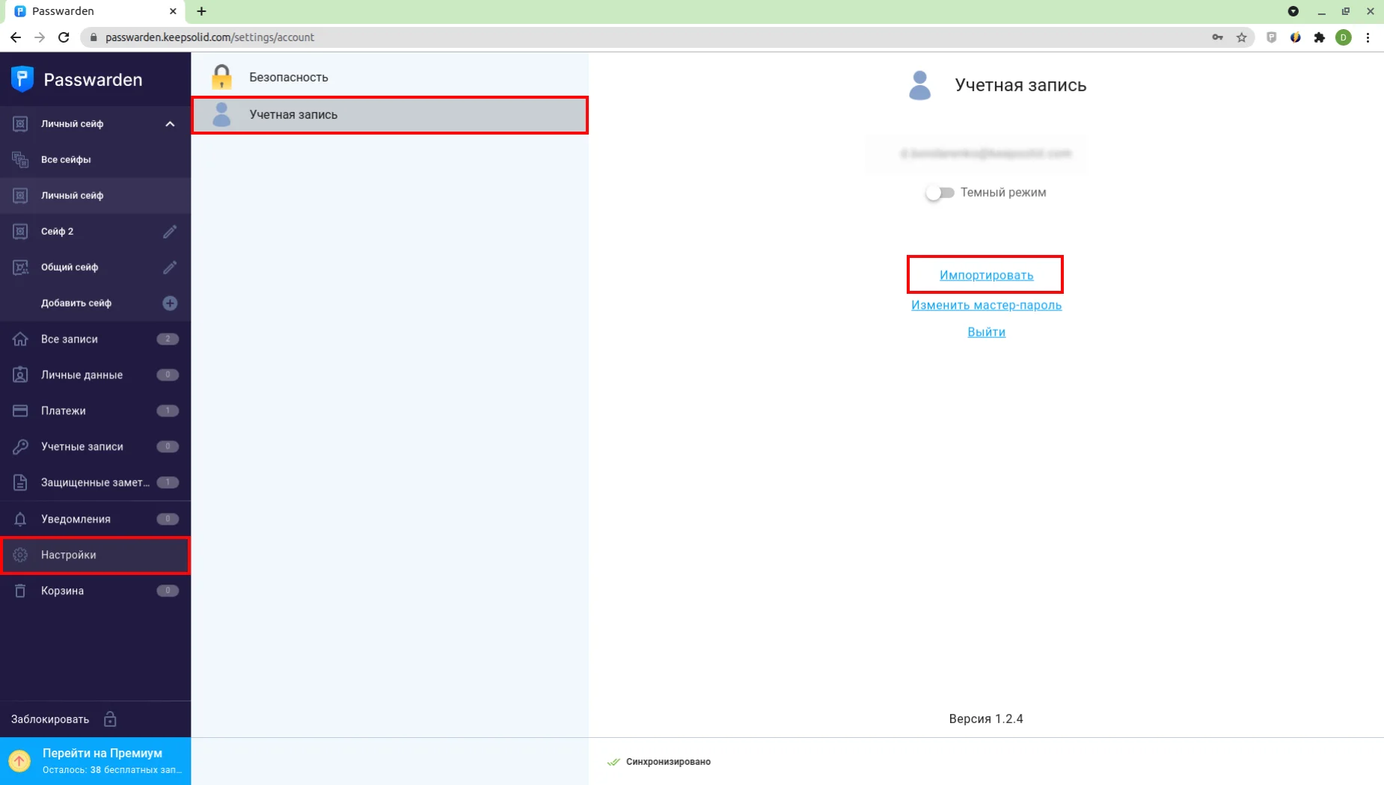The image size is (1384, 785).
Task: Click the plus icon to add a vault
Action: point(170,304)
